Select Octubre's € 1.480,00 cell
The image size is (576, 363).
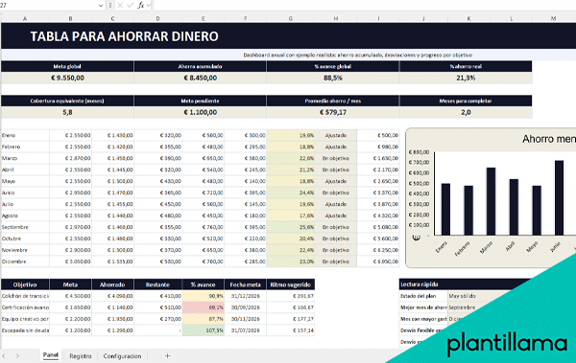pos(112,238)
